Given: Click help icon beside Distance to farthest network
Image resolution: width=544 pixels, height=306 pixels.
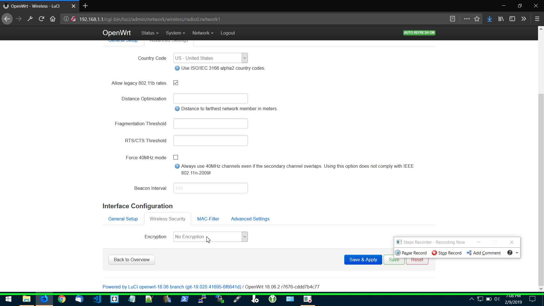Looking at the screenshot, I should (177, 109).
